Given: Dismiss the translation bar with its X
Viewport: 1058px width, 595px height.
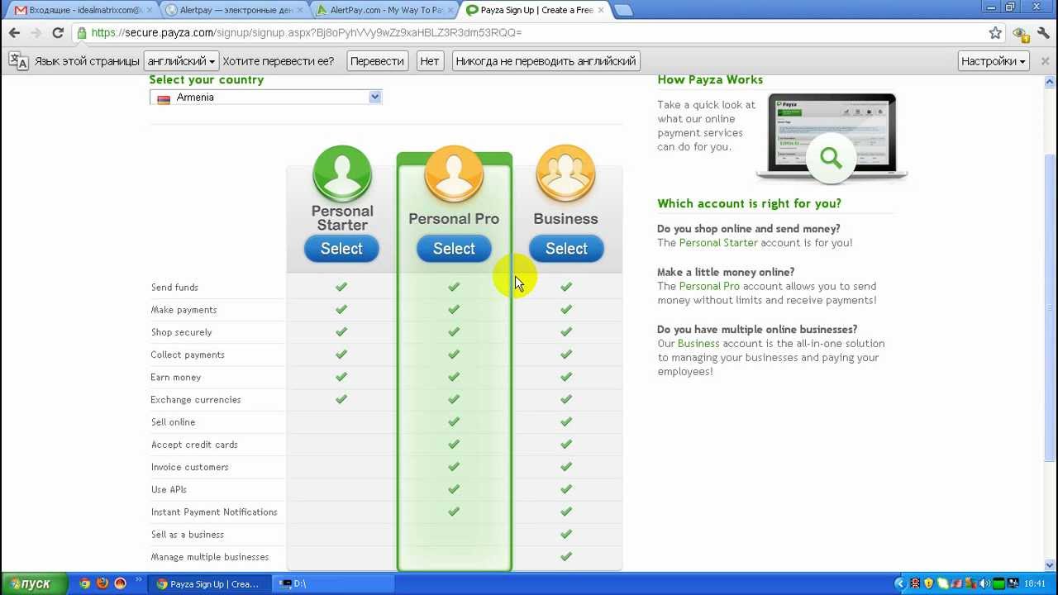Looking at the screenshot, I should click(1045, 61).
